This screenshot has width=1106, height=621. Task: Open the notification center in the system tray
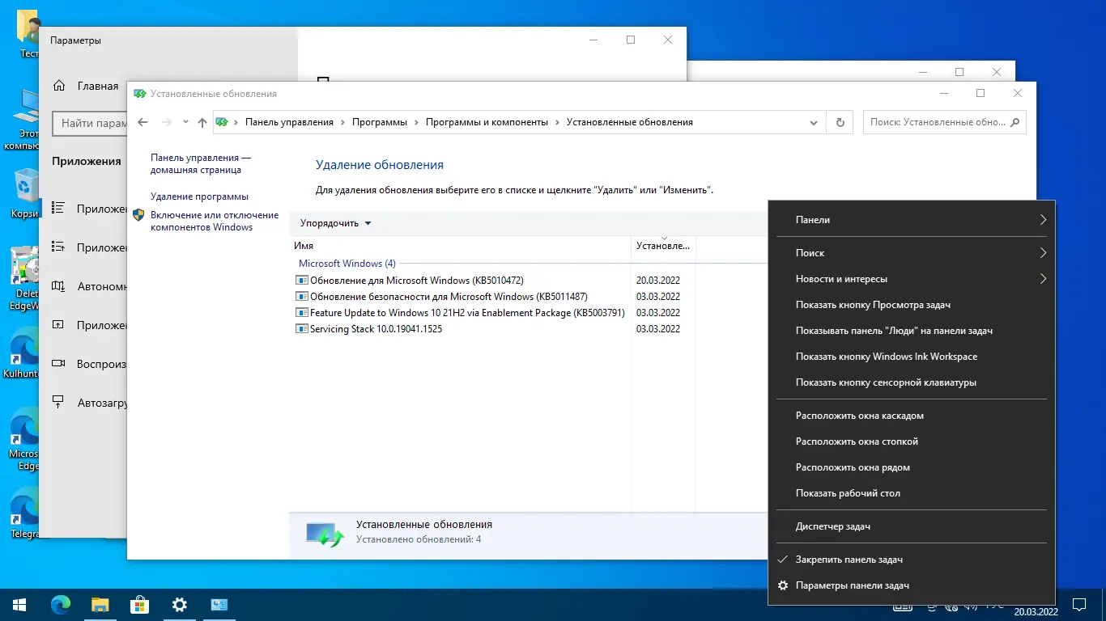point(1078,604)
